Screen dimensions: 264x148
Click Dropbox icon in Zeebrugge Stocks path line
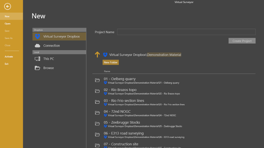coord(105,126)
